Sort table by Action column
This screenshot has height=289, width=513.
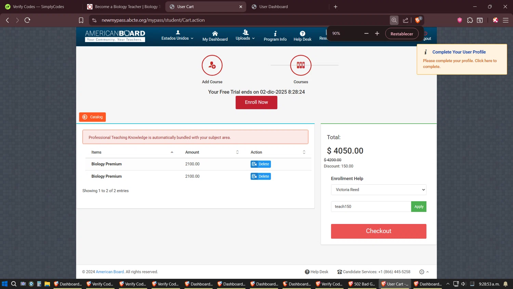click(x=278, y=152)
